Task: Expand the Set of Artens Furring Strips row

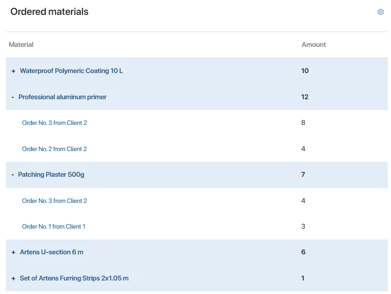Action: 13,279
